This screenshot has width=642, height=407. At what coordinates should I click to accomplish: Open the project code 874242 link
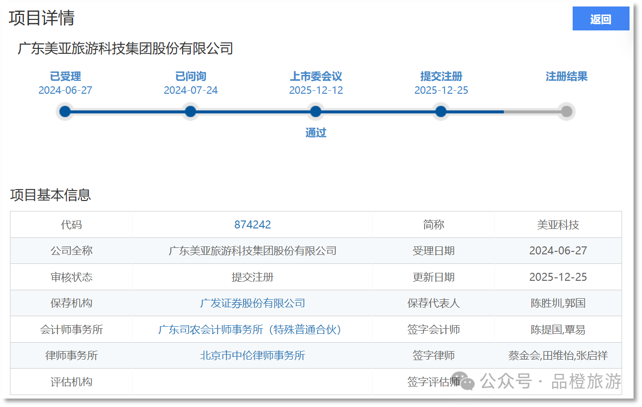252,225
